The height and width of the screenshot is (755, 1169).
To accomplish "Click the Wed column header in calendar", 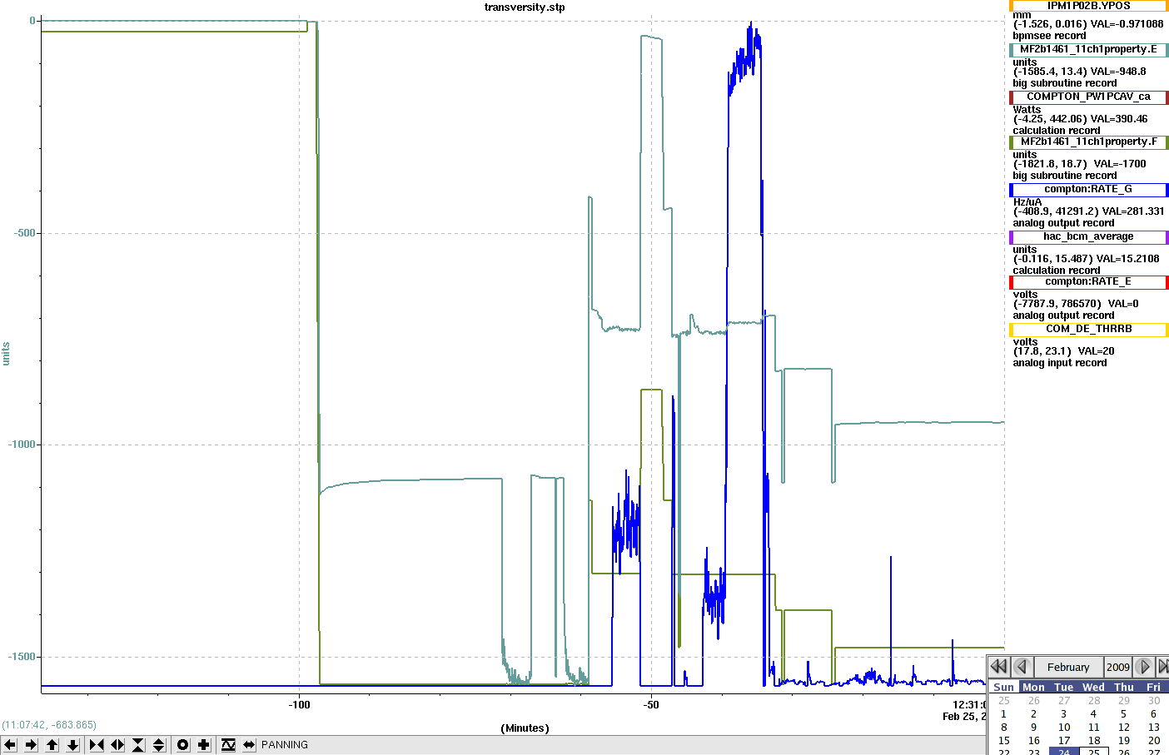I will tap(1094, 687).
